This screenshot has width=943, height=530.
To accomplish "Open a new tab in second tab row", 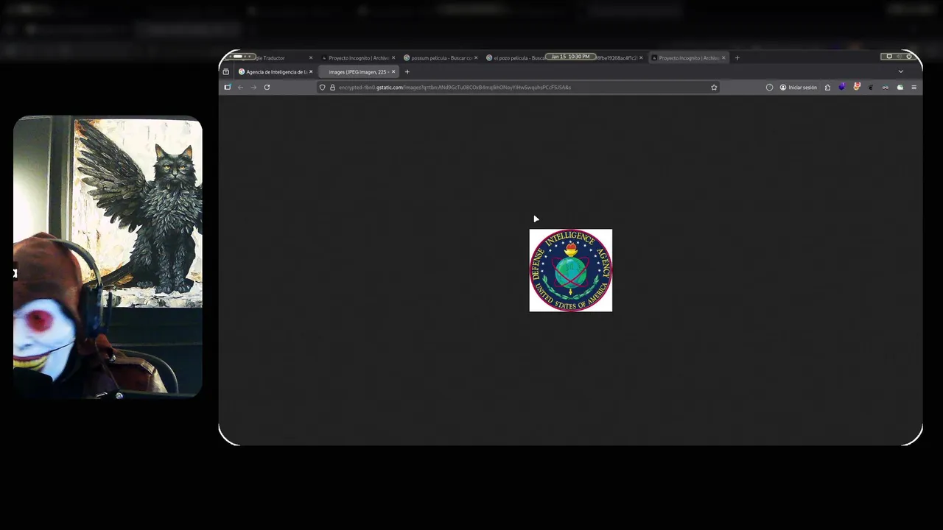I will [x=407, y=71].
